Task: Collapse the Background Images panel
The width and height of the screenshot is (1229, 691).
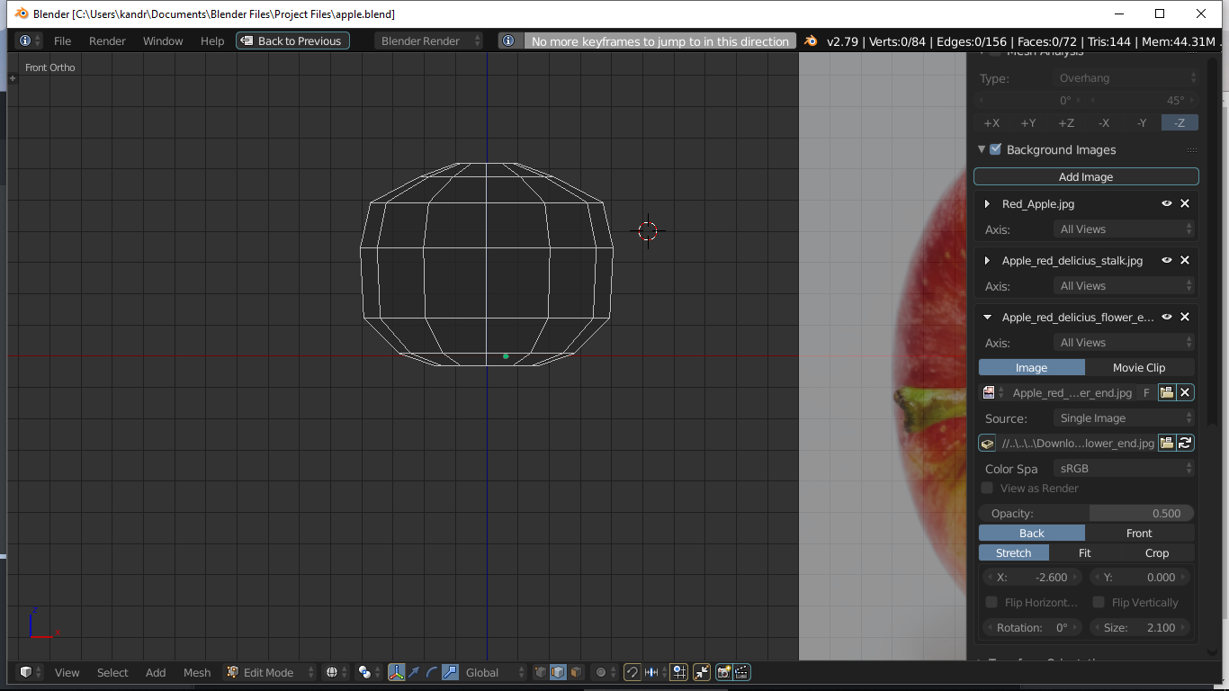Action: [x=982, y=149]
